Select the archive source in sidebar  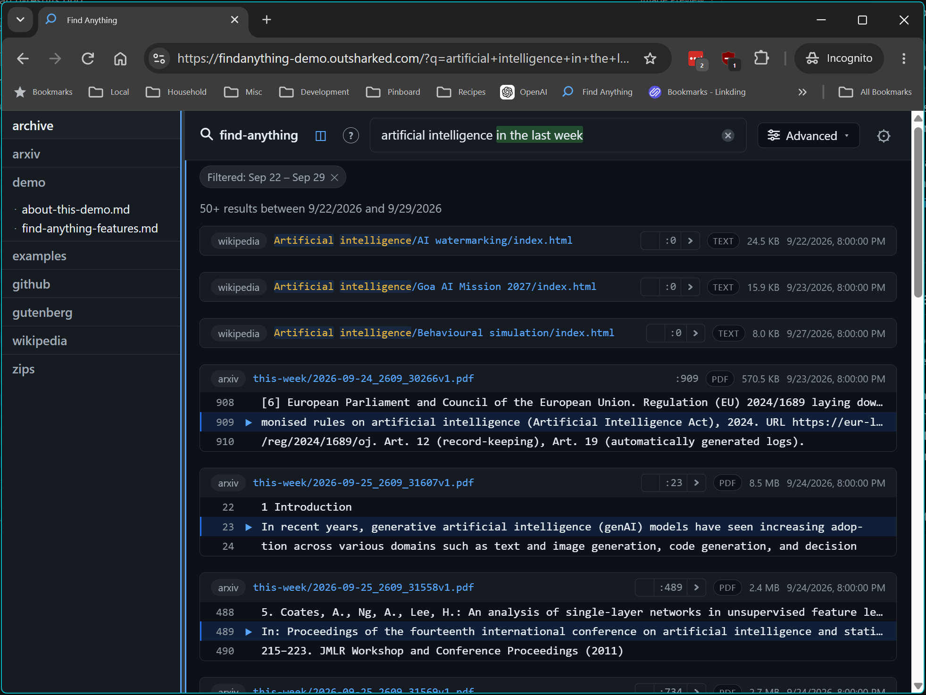point(91,126)
